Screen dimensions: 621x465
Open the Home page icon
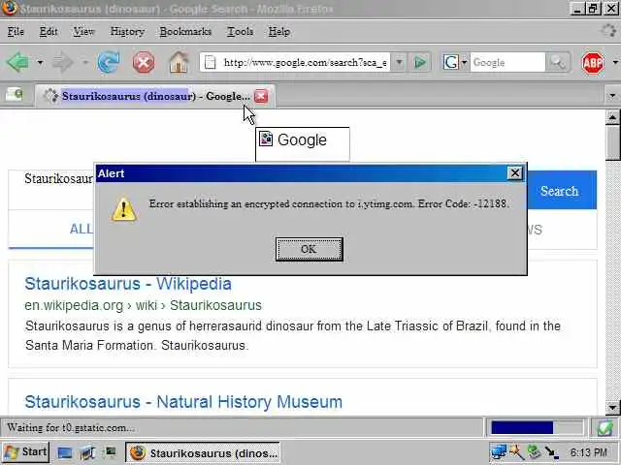tap(179, 62)
